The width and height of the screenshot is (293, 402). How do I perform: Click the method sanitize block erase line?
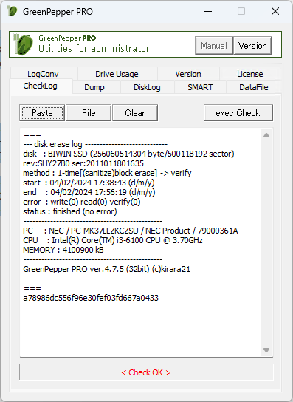[107, 173]
